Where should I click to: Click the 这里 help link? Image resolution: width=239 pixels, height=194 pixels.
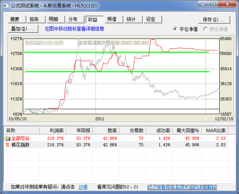coord(83,187)
